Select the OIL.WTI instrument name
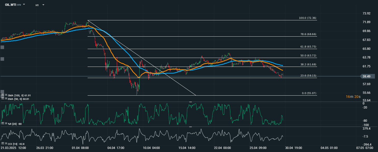This screenshot has width=378, height=152. point(10,5)
